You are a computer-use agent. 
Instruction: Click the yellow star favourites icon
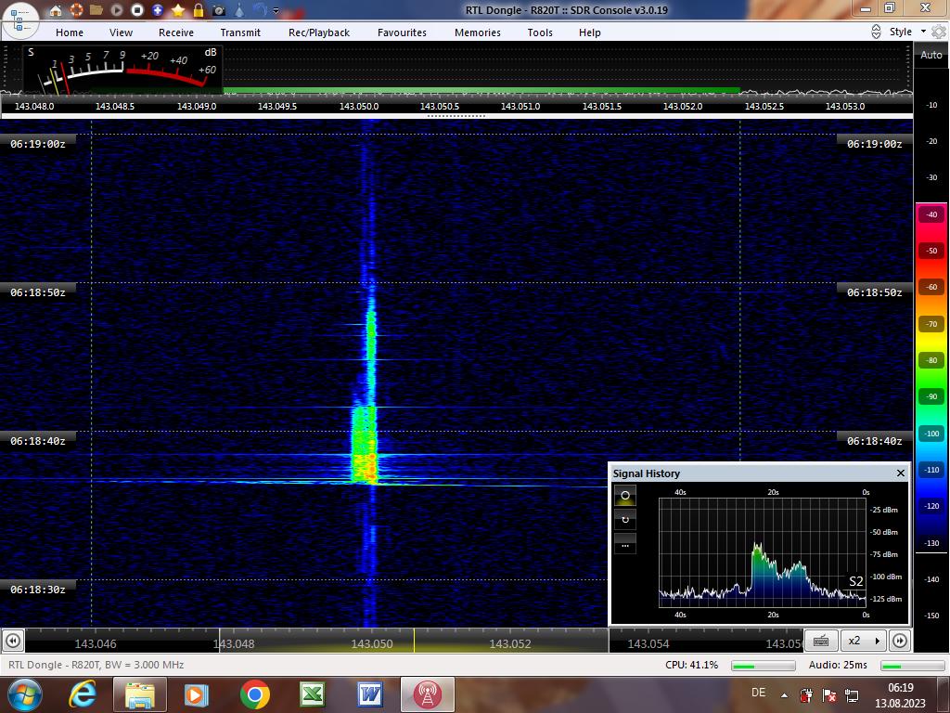pos(177,10)
